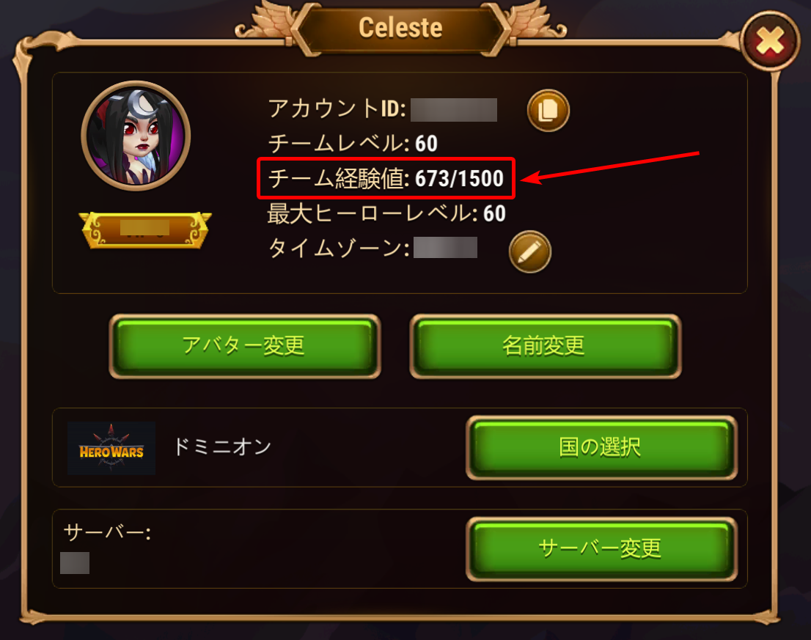Viewport: 811px width, 640px height.
Task: Click the highlighted チーム経験値 673/1500 text
Action: click(386, 178)
